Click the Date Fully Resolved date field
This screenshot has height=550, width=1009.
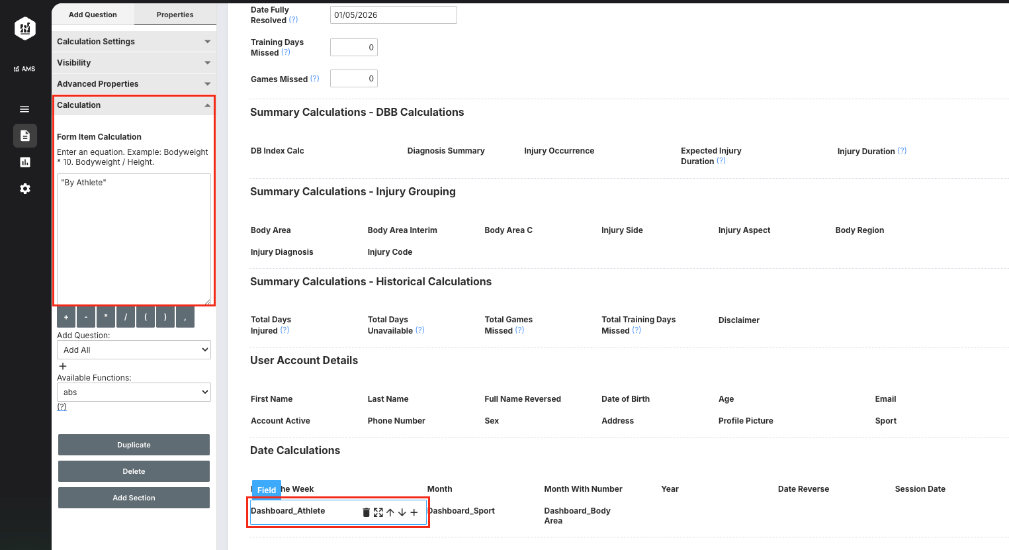[394, 15]
